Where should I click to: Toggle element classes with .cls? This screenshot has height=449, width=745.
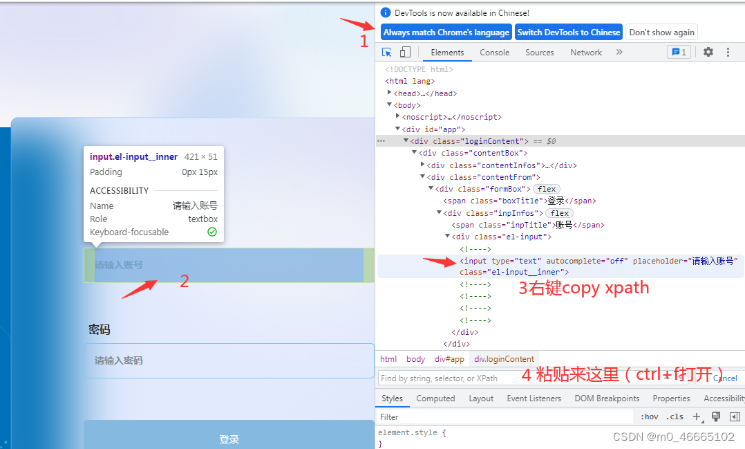[675, 416]
